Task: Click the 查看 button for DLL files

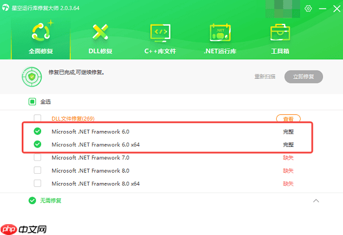Action: (288, 118)
